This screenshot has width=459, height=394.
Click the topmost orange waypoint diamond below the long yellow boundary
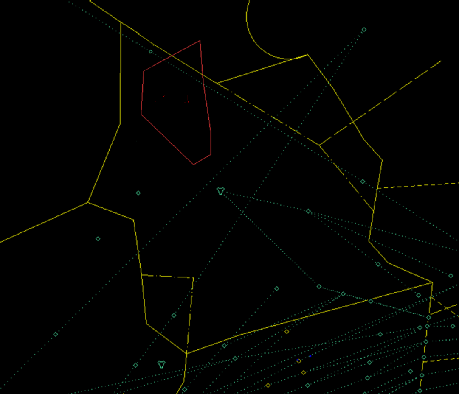coord(287,332)
